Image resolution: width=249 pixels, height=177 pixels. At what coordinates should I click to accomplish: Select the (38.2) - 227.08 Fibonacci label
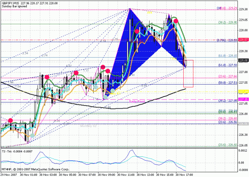(227, 100)
